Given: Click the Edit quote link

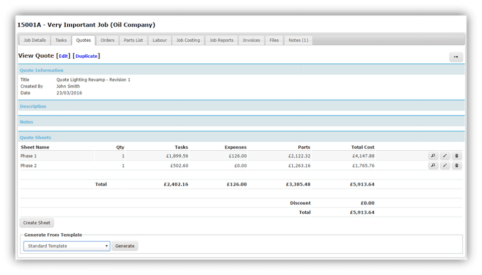Looking at the screenshot, I should pos(63,56).
